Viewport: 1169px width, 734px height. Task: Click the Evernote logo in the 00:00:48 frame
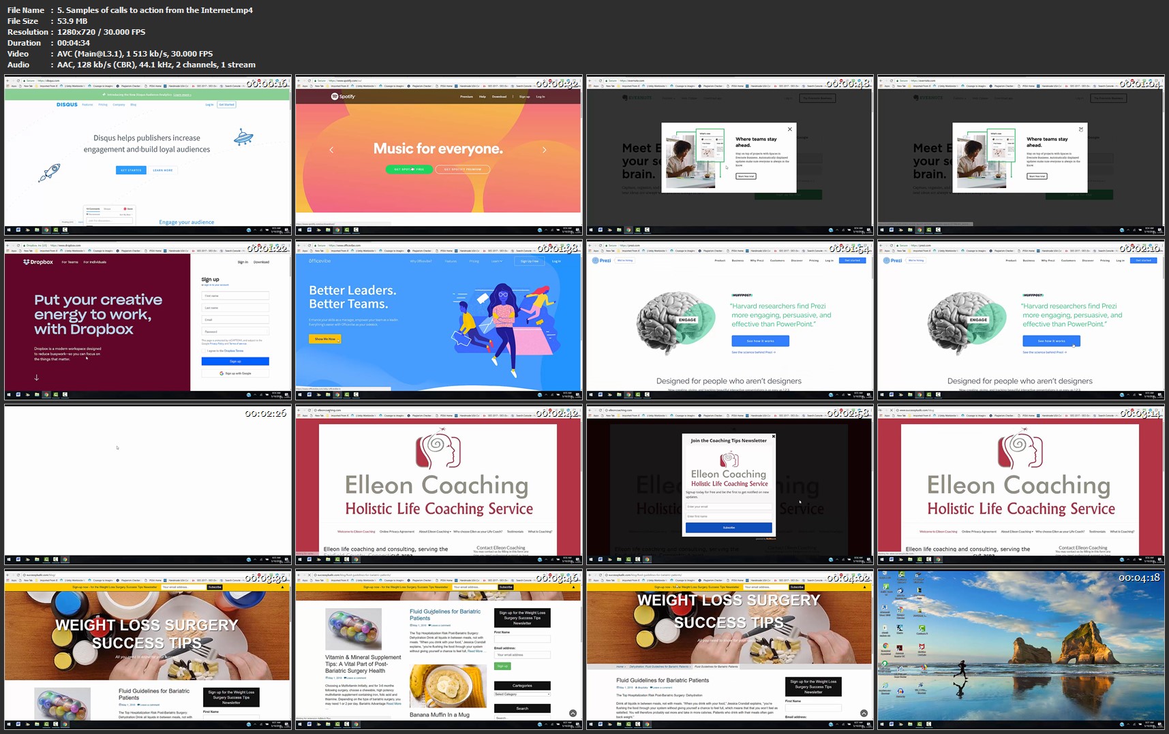pos(639,97)
